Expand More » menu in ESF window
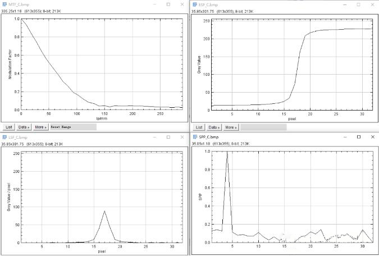 [231, 127]
